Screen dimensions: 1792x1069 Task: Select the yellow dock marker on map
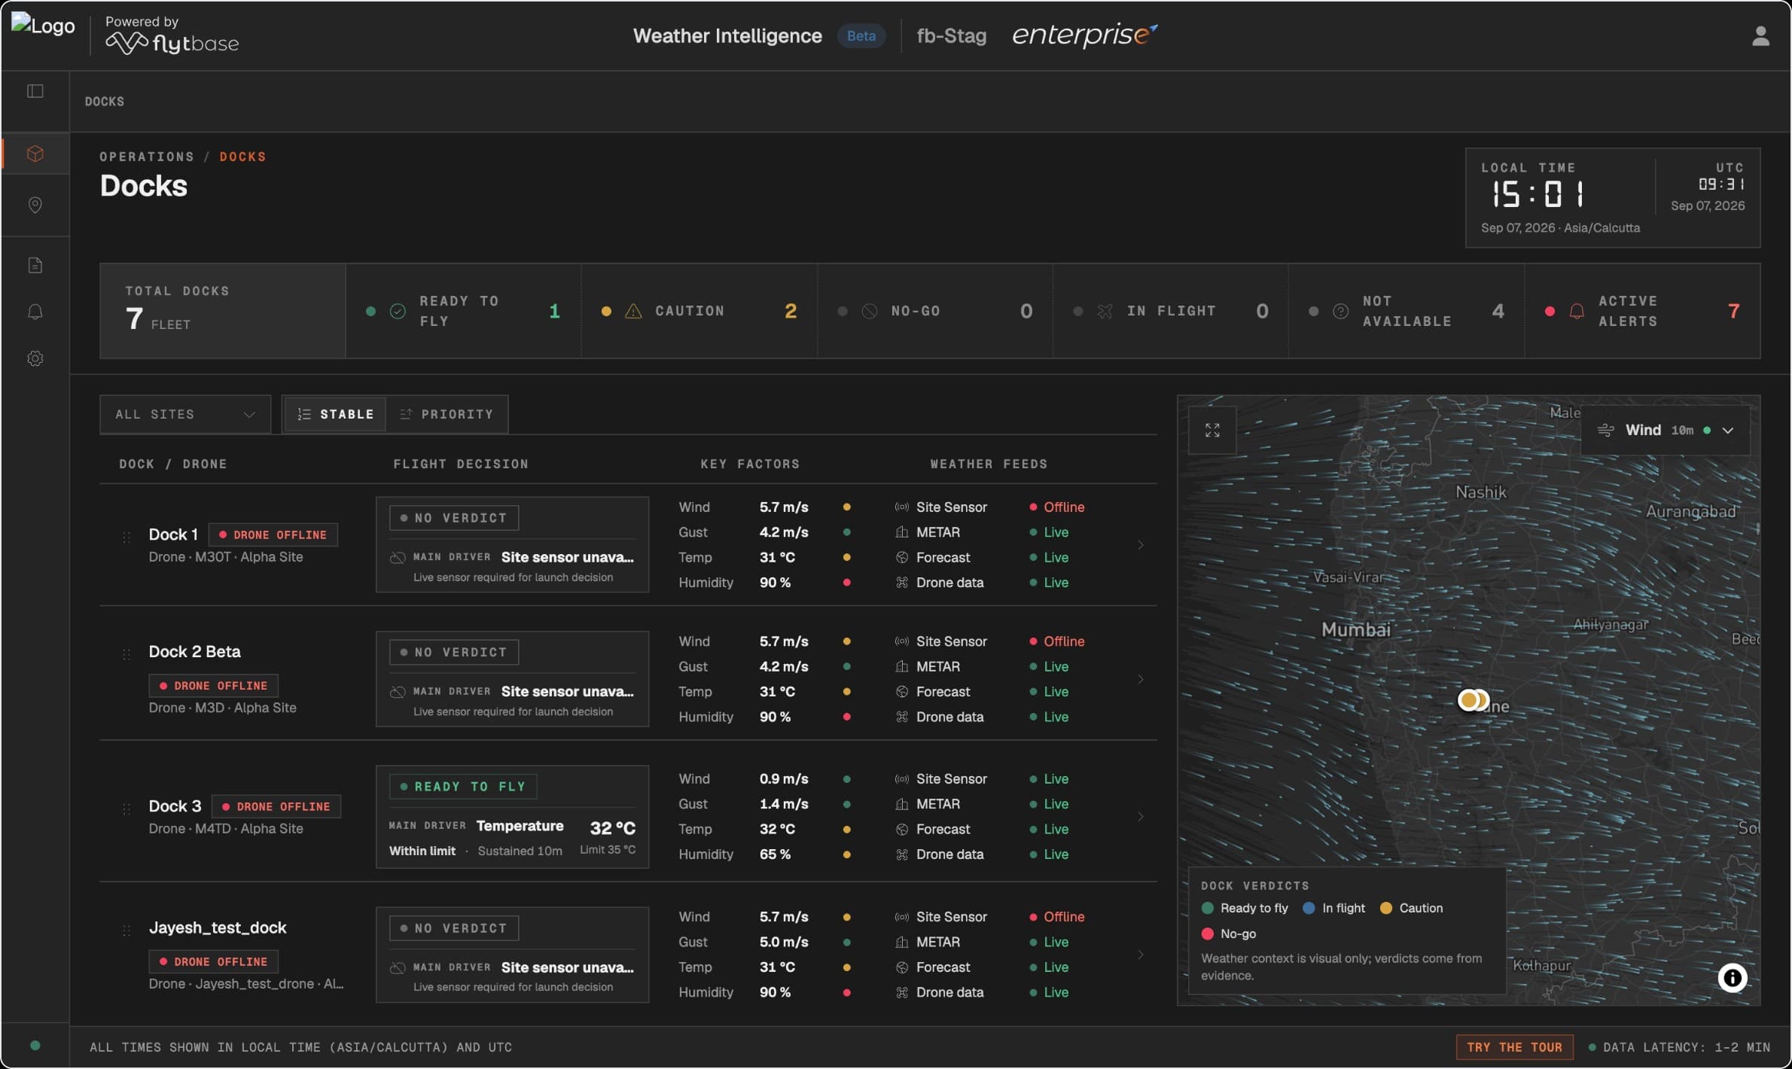1468,700
